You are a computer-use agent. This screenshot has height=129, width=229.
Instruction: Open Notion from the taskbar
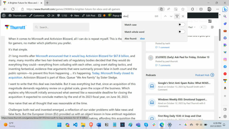point(107,125)
